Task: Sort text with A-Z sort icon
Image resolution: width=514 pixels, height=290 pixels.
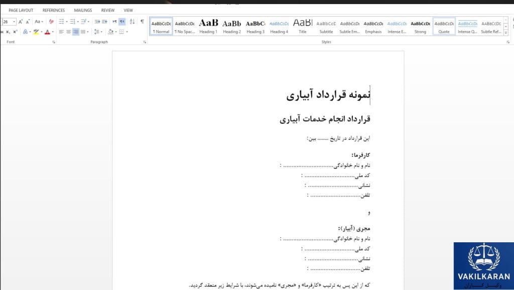Action: click(132, 22)
